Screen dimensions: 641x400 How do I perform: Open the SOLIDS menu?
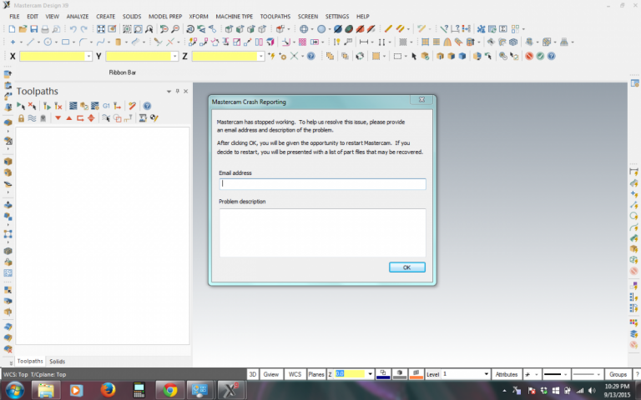point(132,17)
